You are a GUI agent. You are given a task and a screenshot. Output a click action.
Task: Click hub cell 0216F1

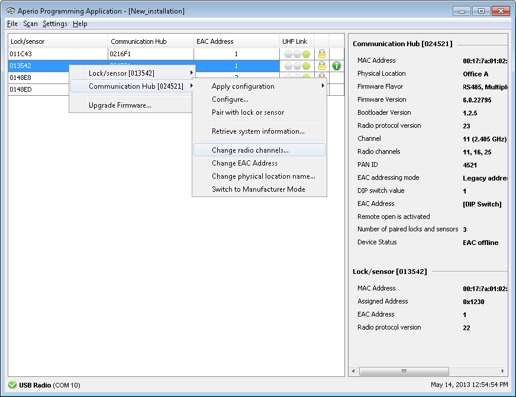(x=151, y=54)
